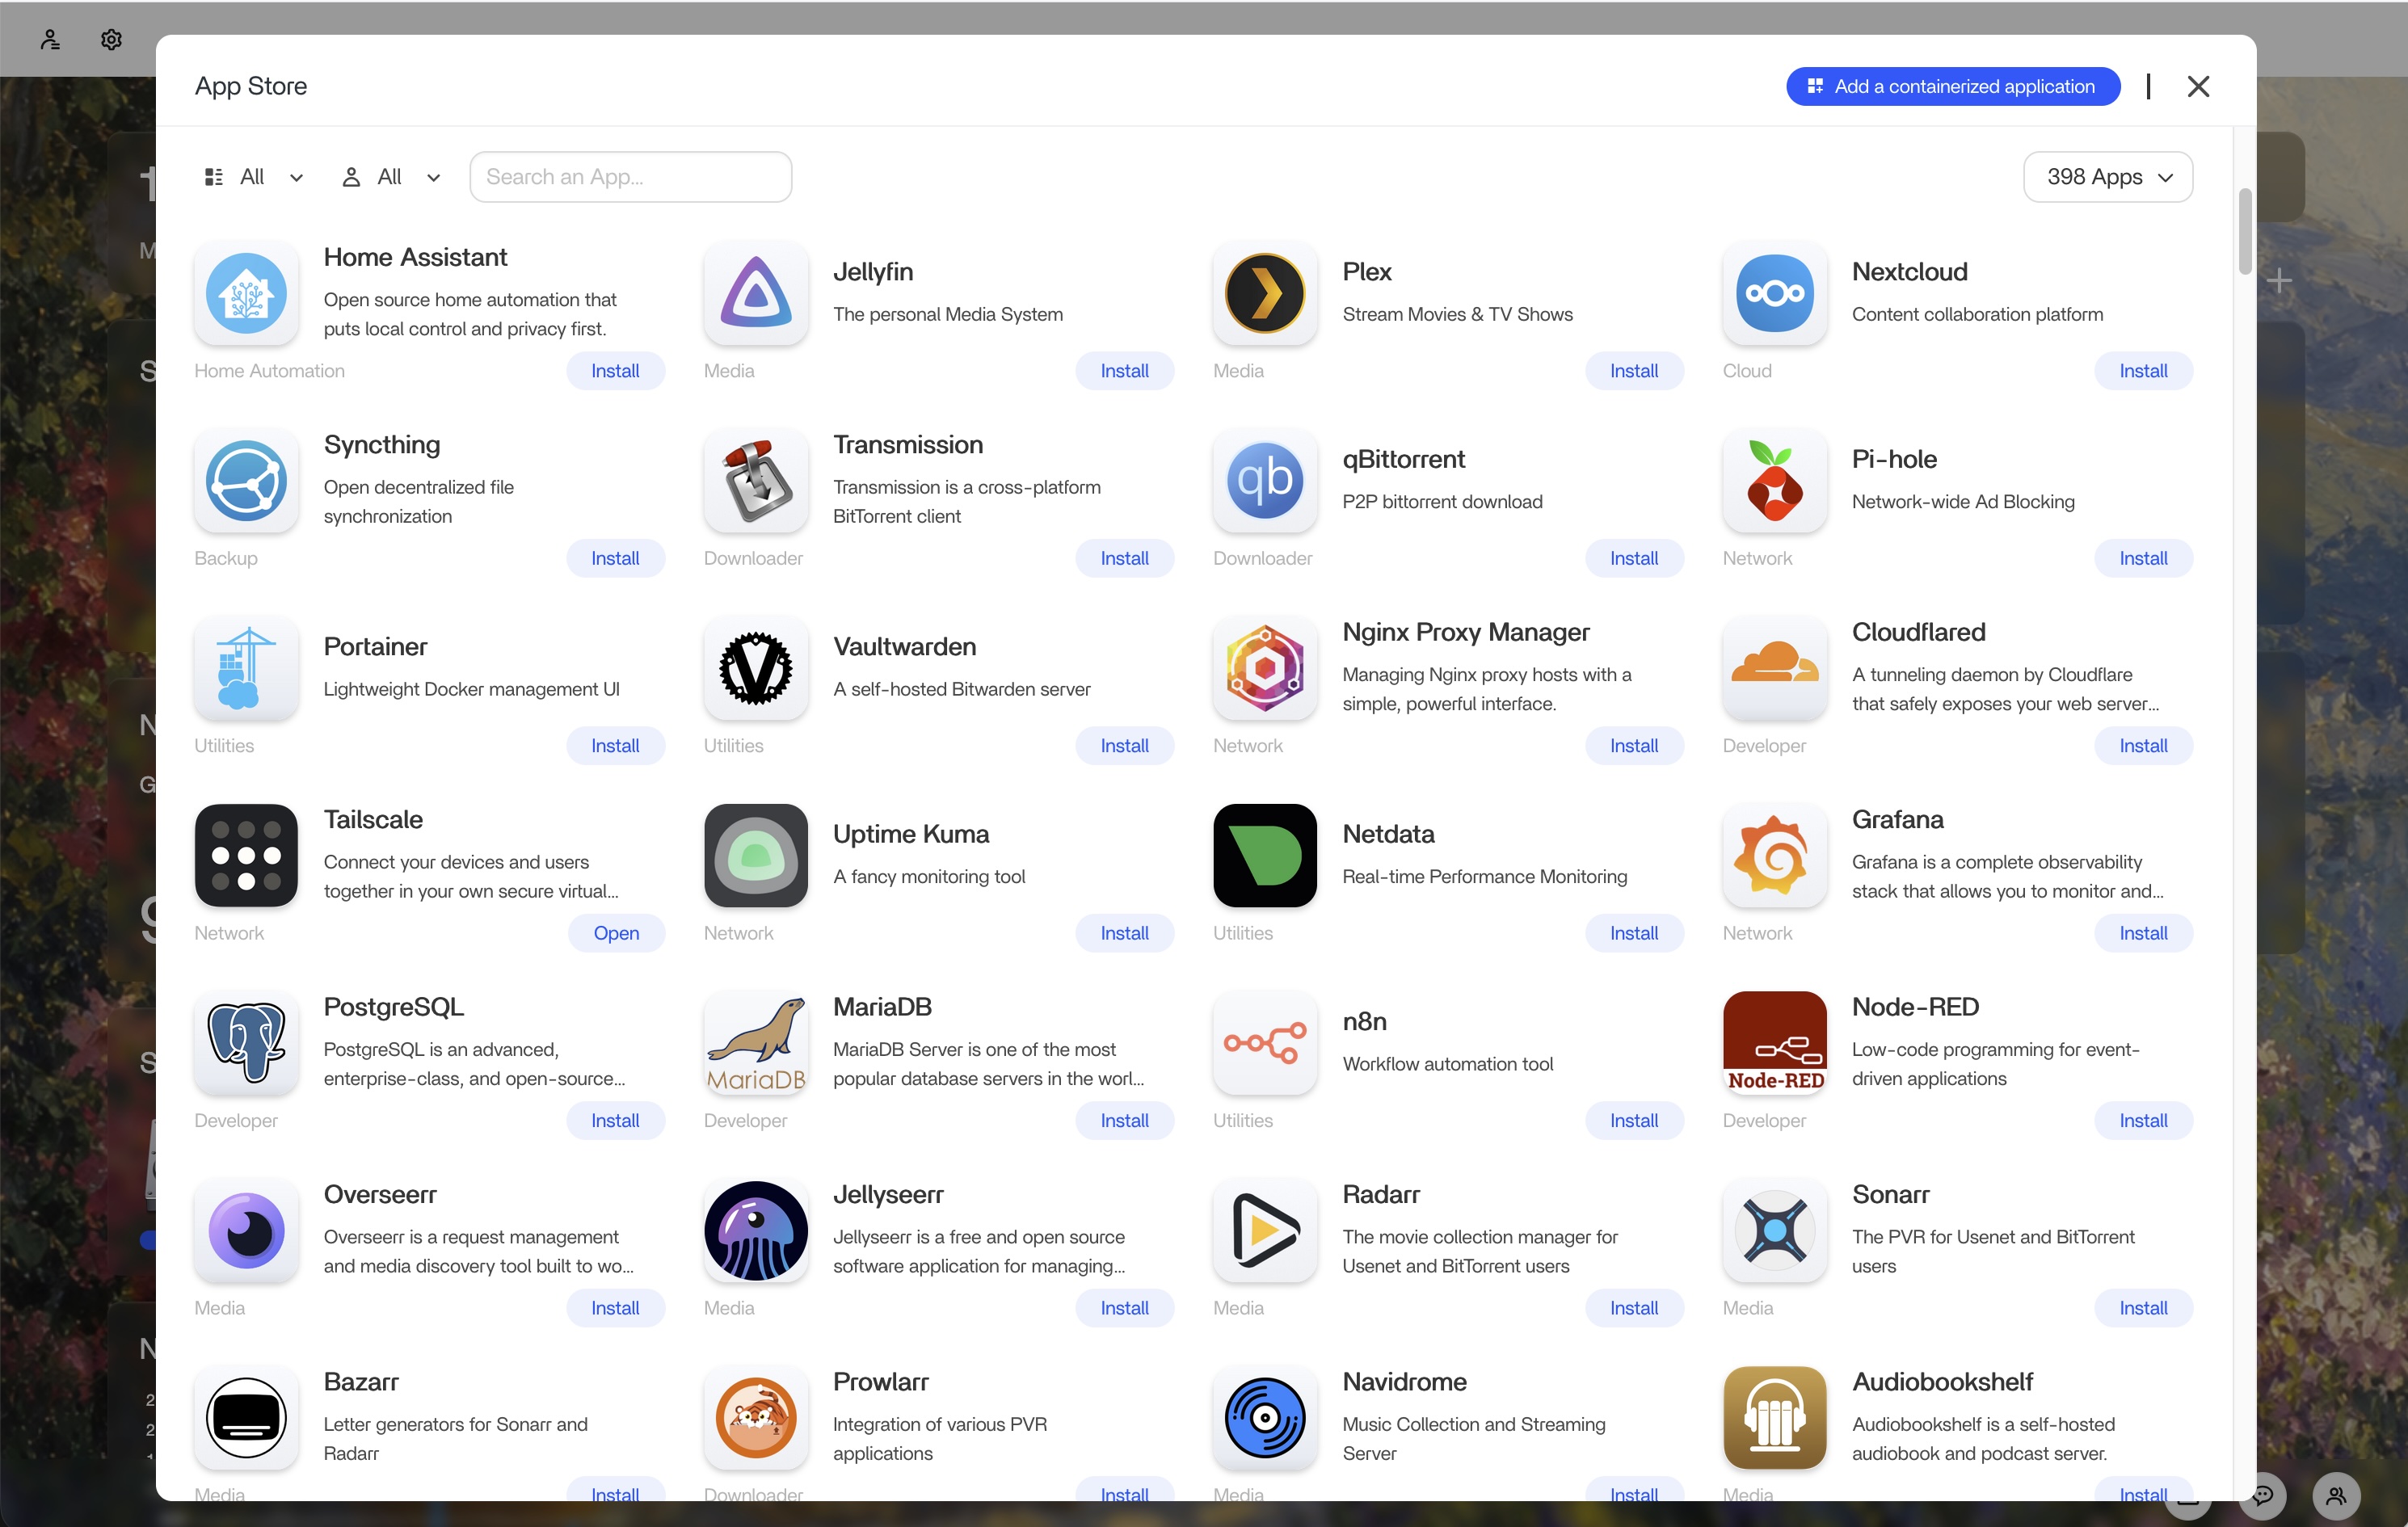Install Grafana
2408x1527 pixels.
coord(2143,933)
